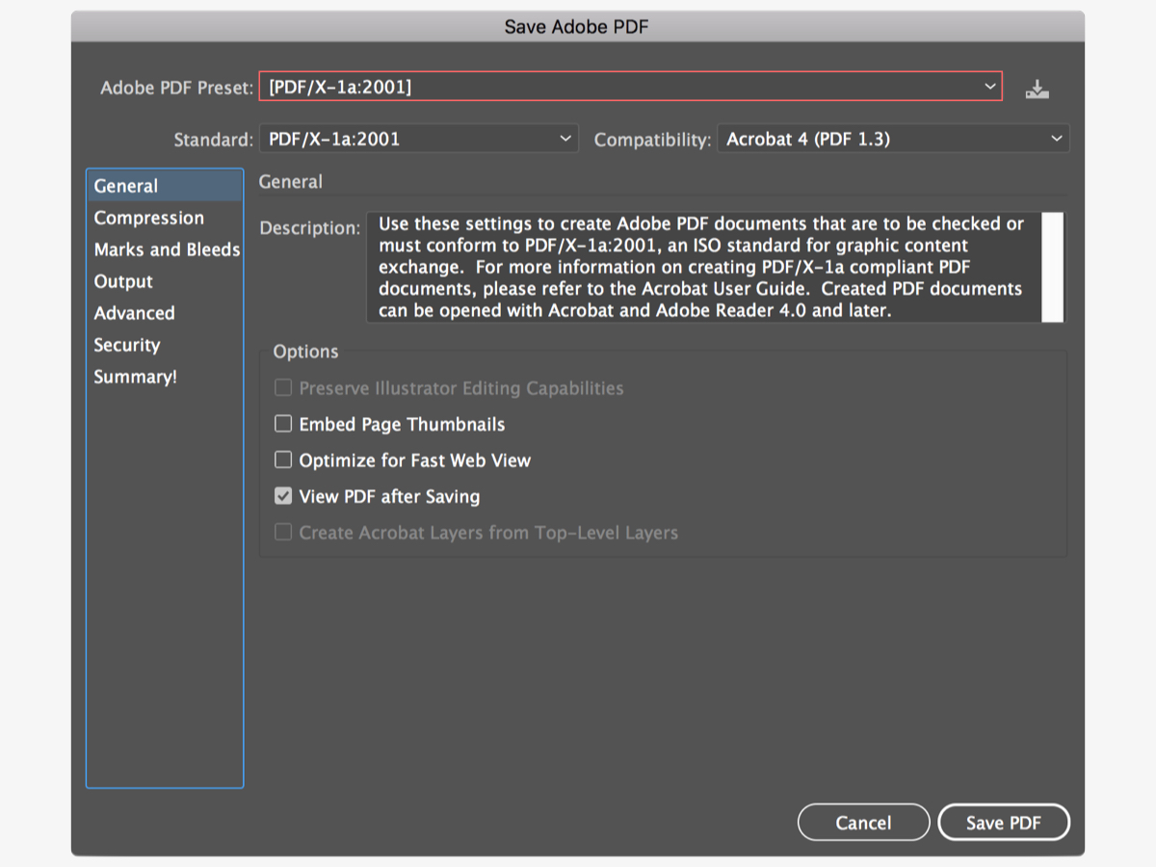Open the Advanced settings panel
This screenshot has height=867, width=1156.
(x=134, y=313)
